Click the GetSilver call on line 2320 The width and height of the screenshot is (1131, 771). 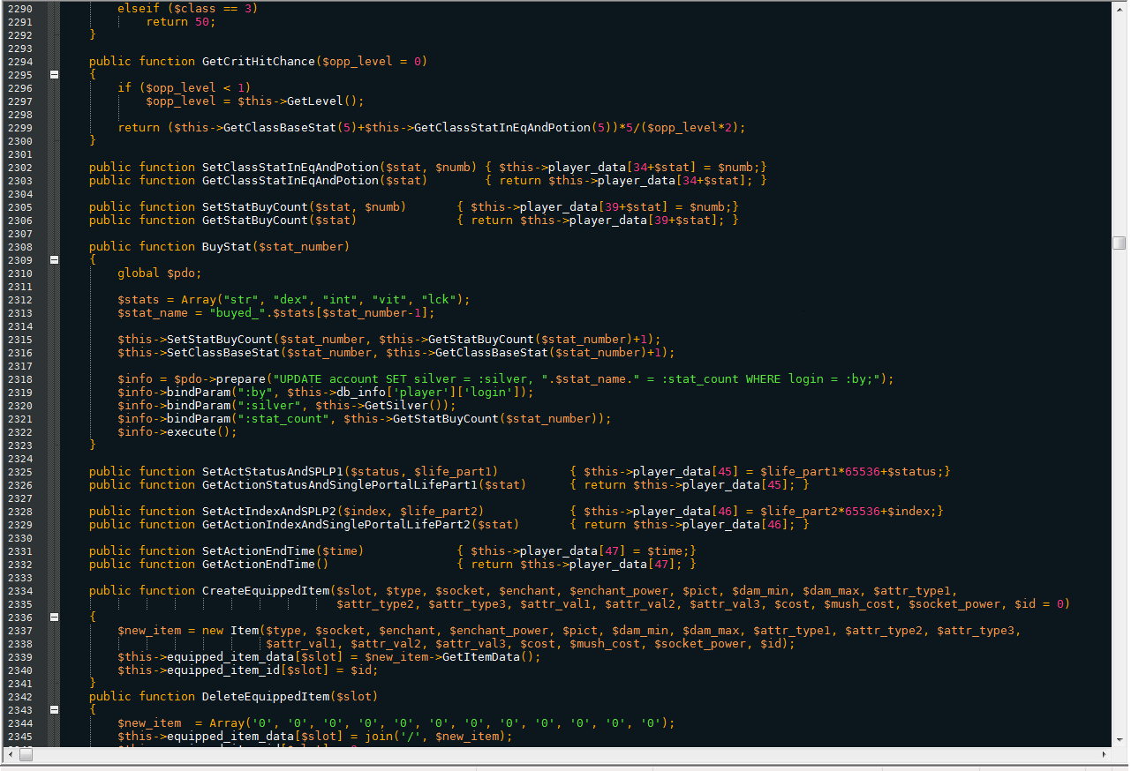396,406
